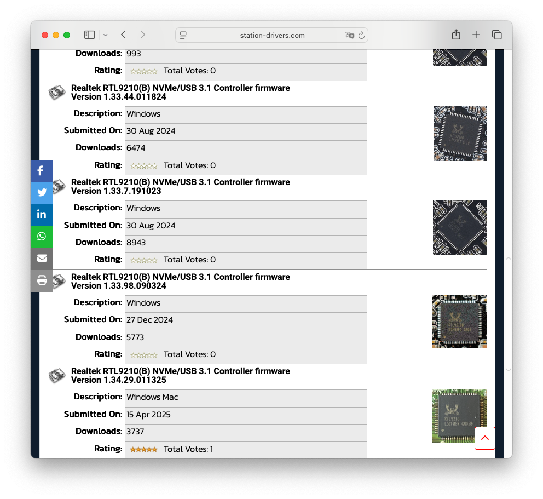Open the Safari Share toolbar icon

456,35
